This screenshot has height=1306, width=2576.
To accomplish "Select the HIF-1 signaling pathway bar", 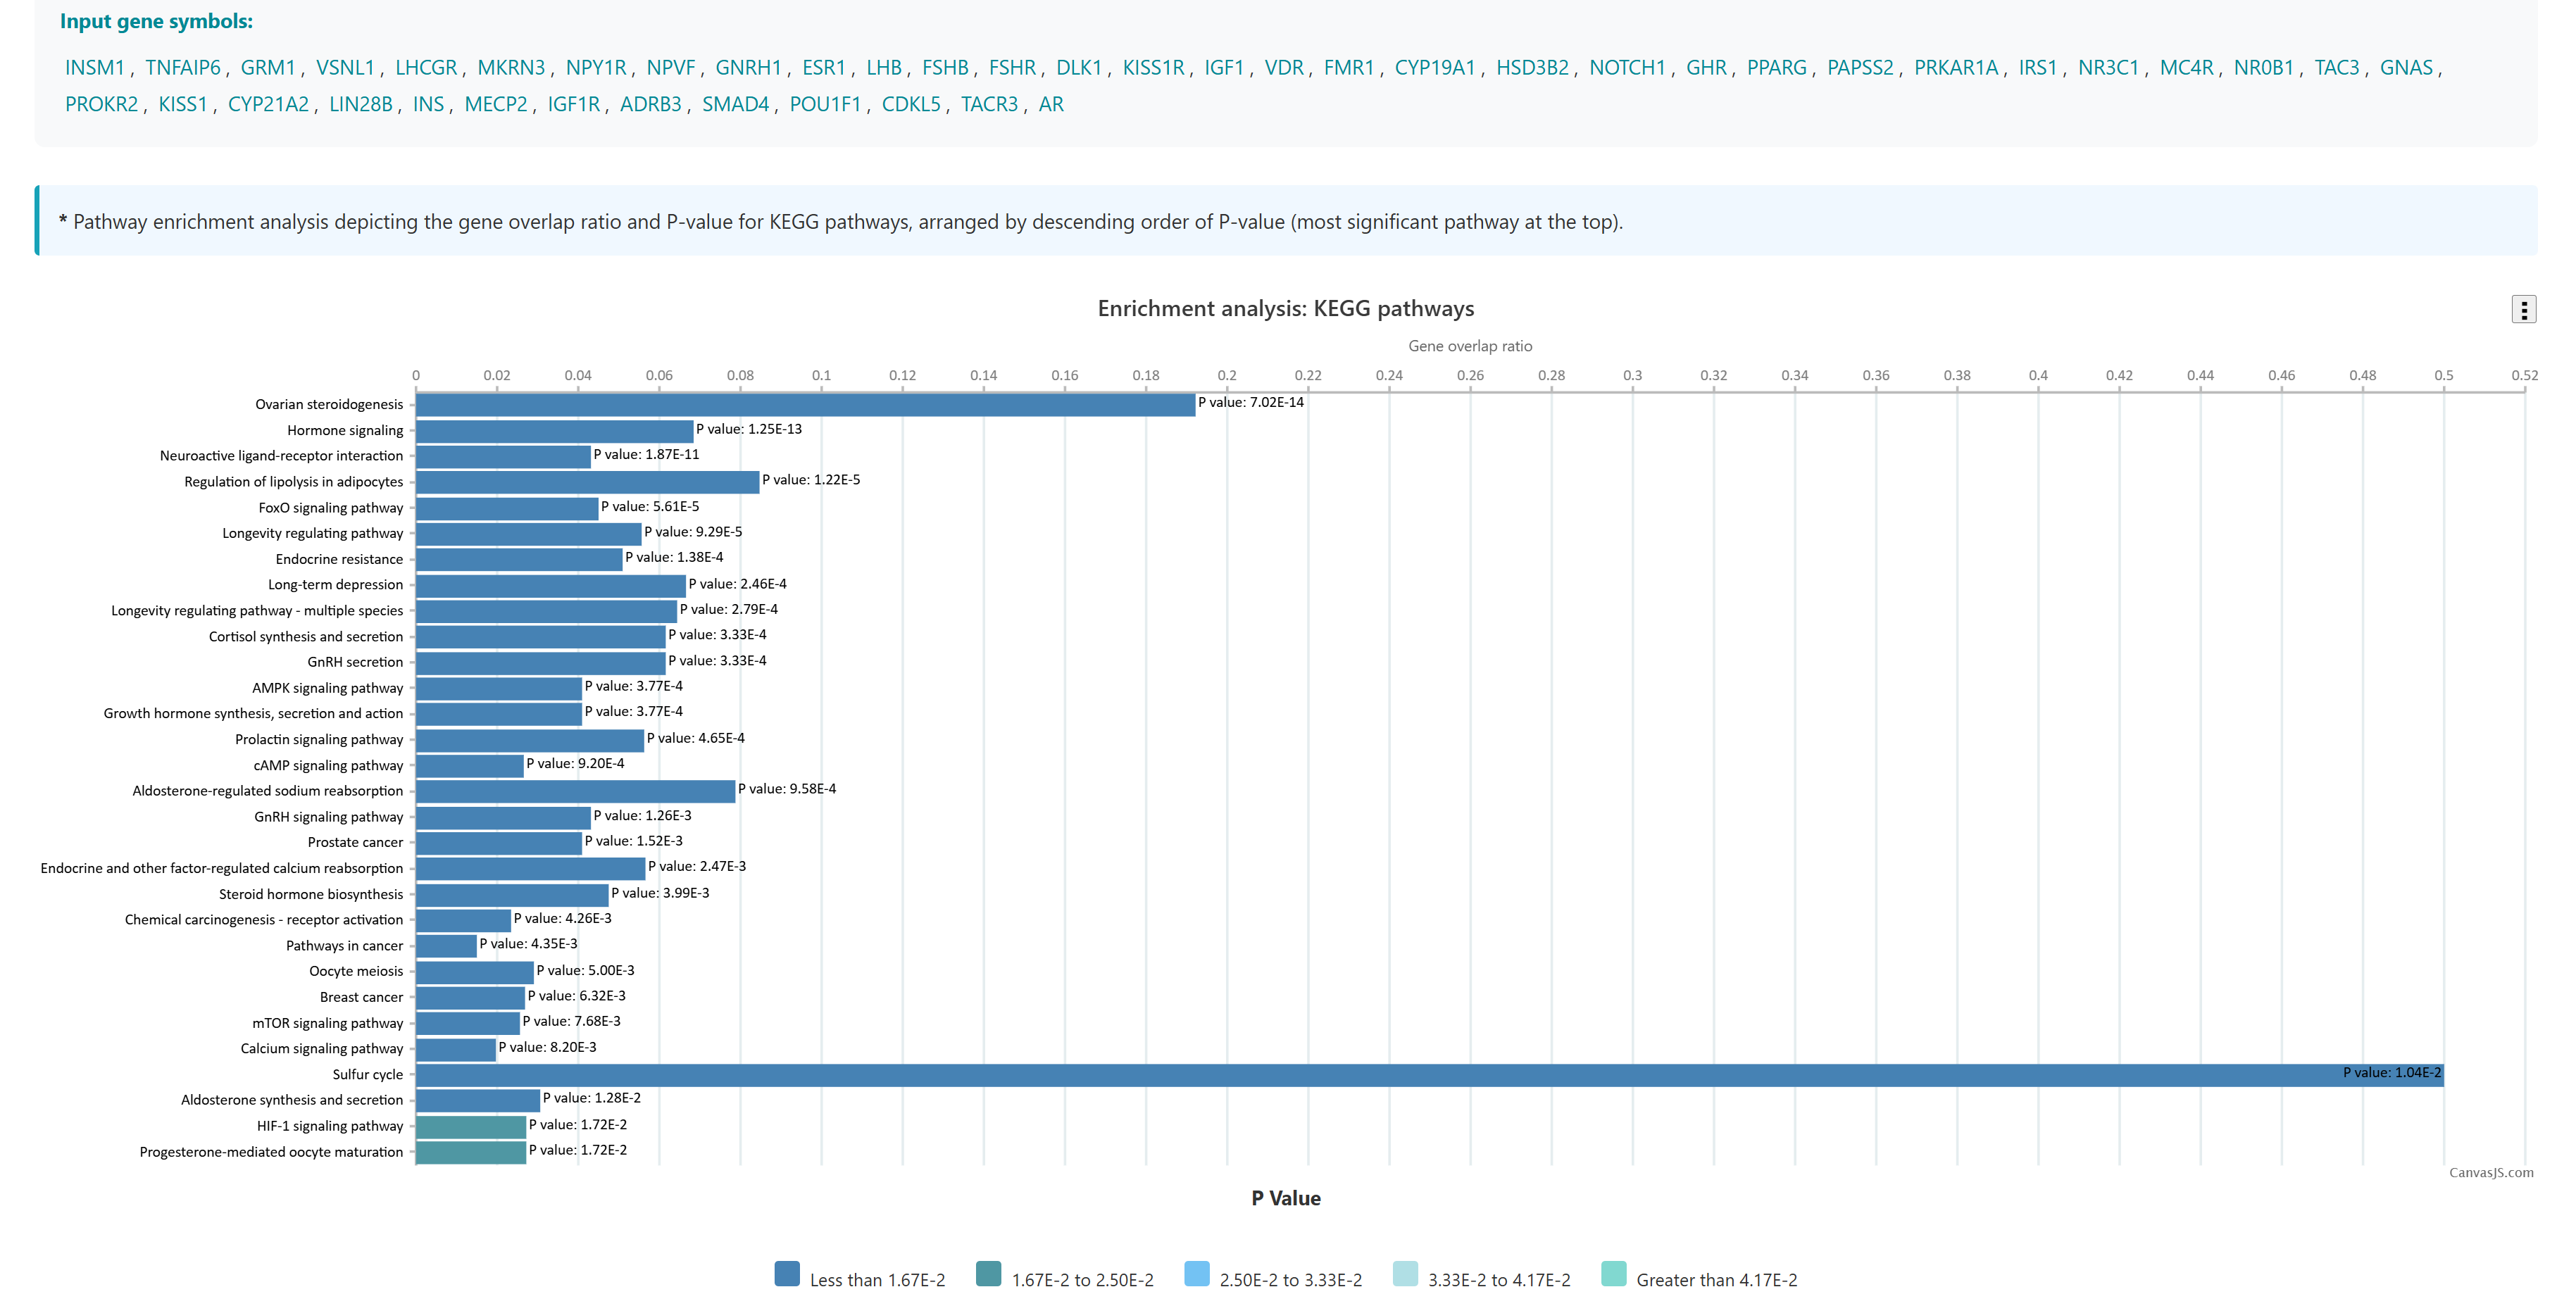I will point(470,1126).
